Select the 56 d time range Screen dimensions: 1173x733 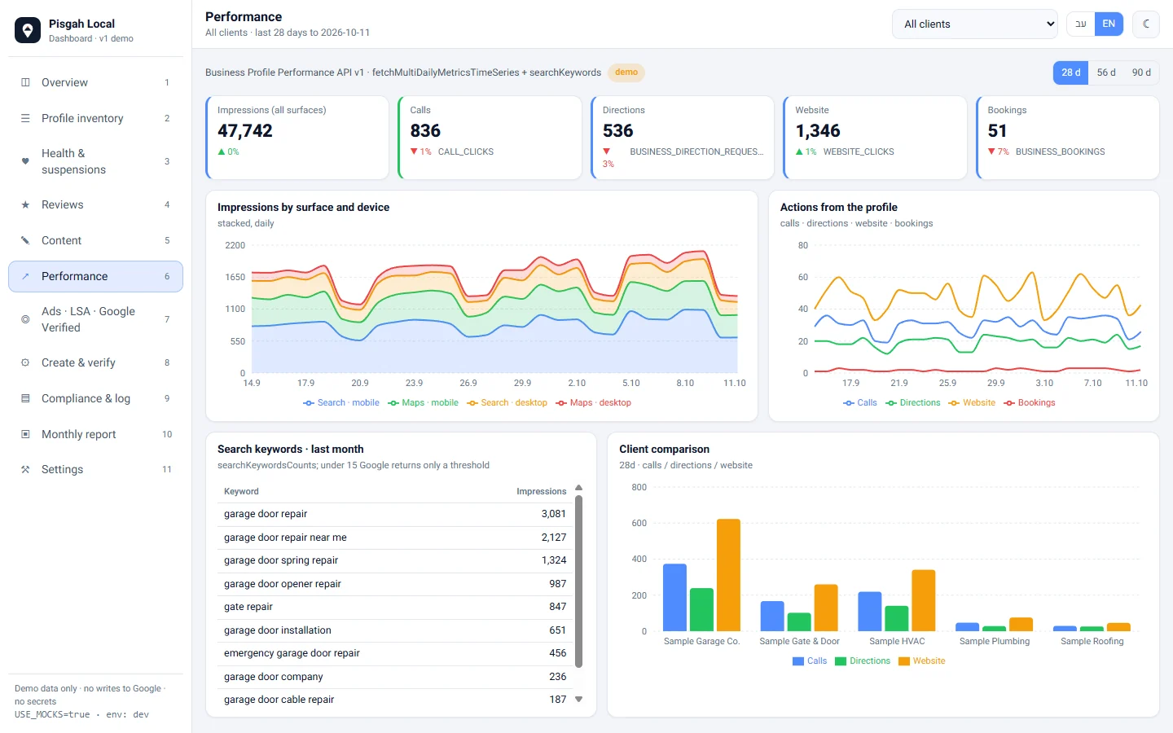[x=1106, y=72]
